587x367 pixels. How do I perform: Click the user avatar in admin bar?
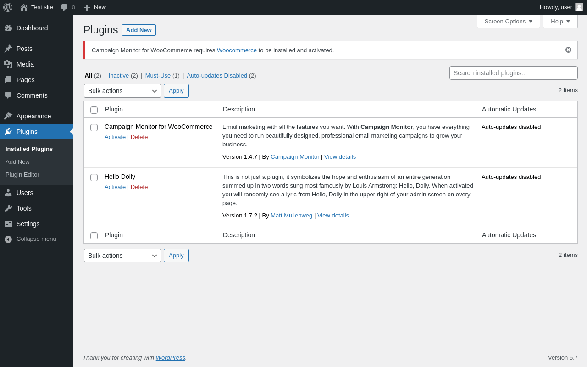point(579,7)
